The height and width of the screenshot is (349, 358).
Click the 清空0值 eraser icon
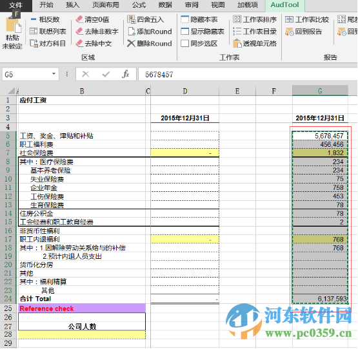tap(79, 19)
